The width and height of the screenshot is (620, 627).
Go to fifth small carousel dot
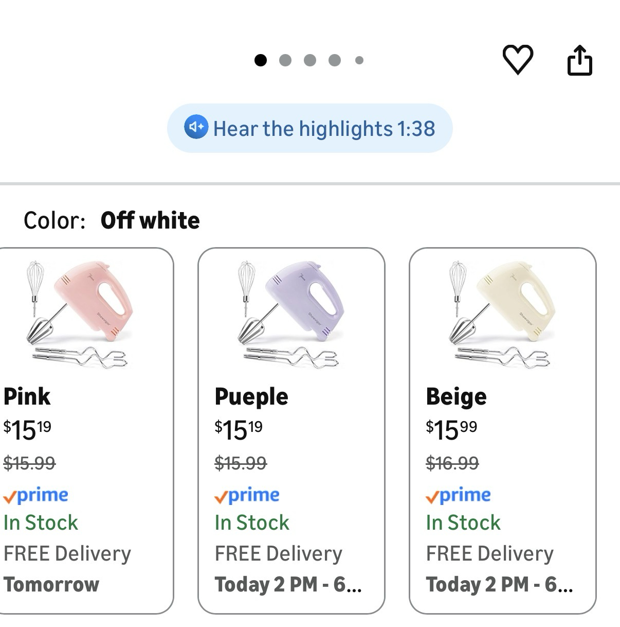coord(359,60)
